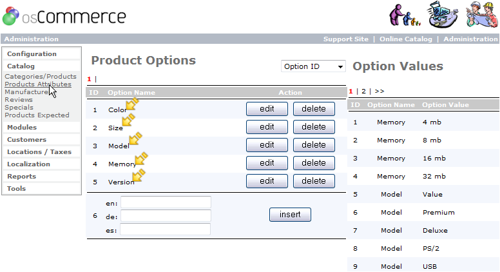The width and height of the screenshot is (500, 272).
Task: Click the insert button
Action: pos(290,215)
